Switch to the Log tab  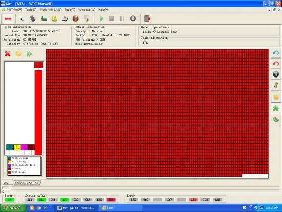6,182
